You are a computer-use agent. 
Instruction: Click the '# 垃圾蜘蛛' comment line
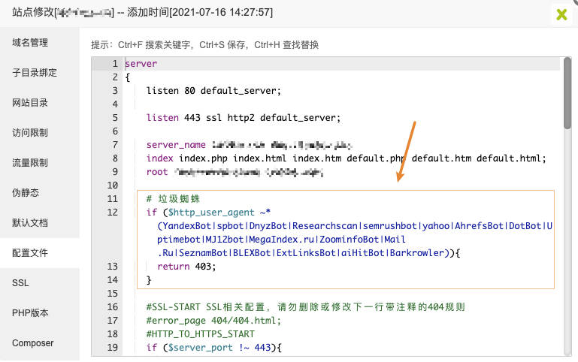[x=173, y=199]
